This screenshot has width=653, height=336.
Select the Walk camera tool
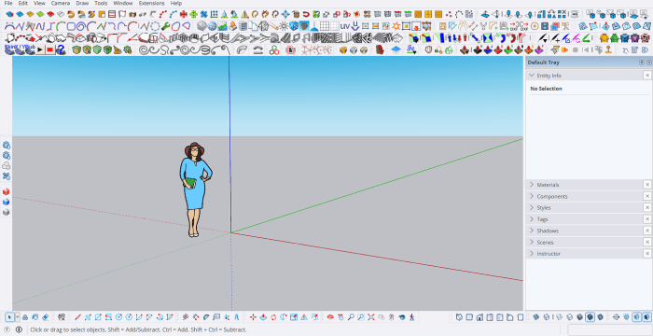pyautogui.click(x=412, y=317)
